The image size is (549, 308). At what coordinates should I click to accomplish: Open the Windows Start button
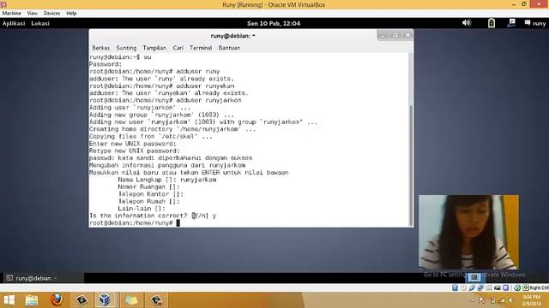click(9, 300)
